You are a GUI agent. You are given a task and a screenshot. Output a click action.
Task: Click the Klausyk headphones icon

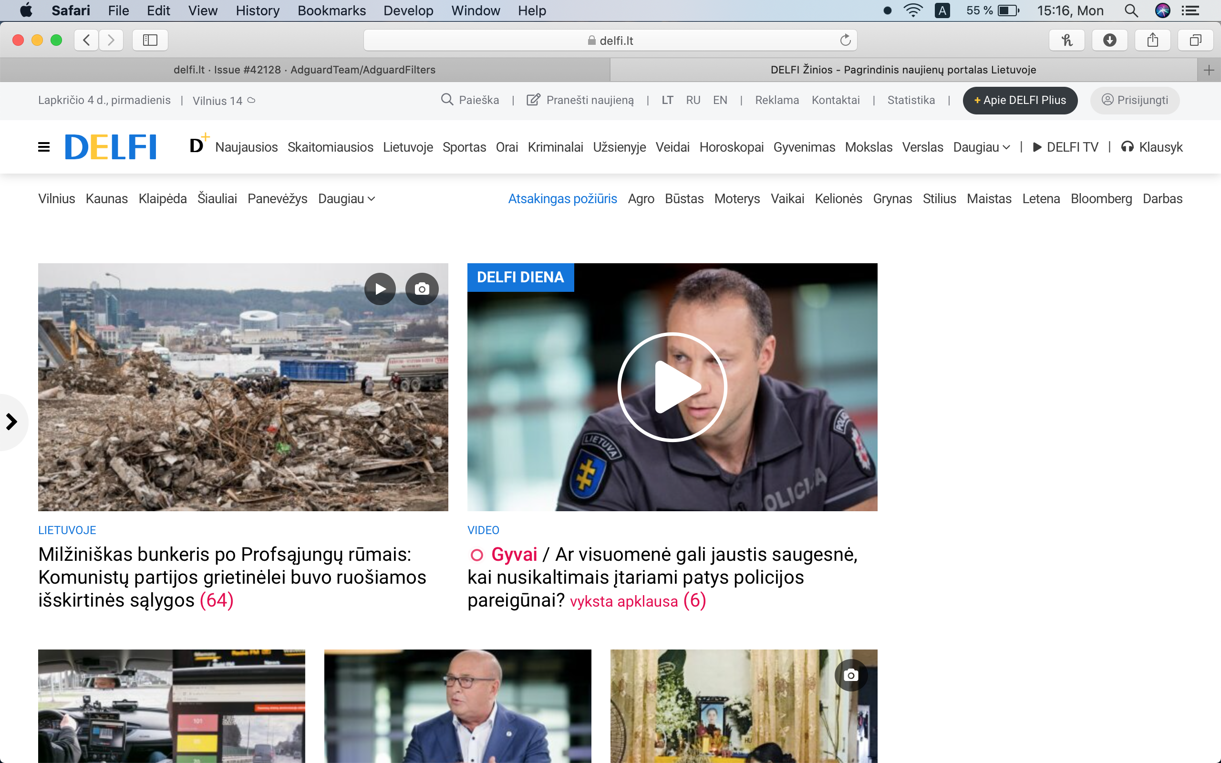pyautogui.click(x=1128, y=147)
